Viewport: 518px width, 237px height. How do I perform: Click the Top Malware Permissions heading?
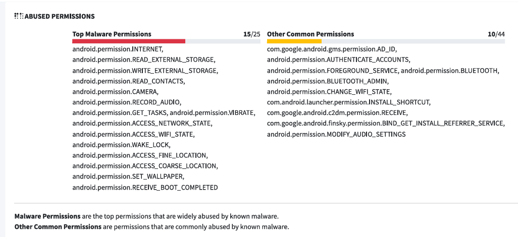112,34
